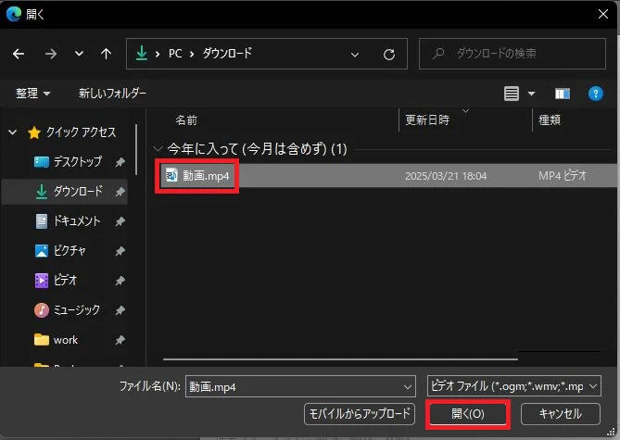This screenshot has width=620, height=440.
Task: Sort by the 更新日時 column header
Action: [x=427, y=119]
